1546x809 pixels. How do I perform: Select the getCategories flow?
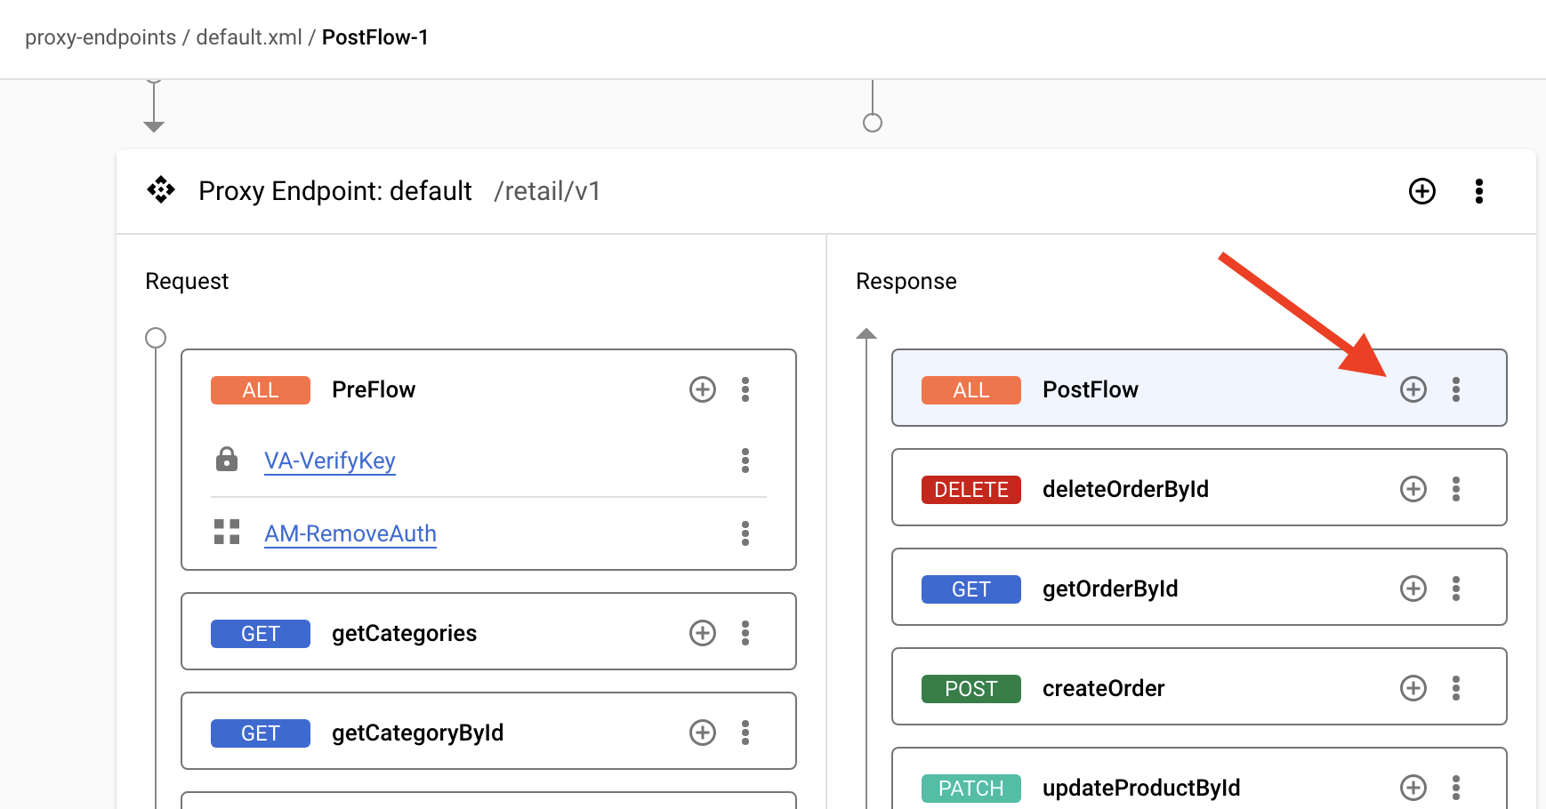(x=488, y=631)
